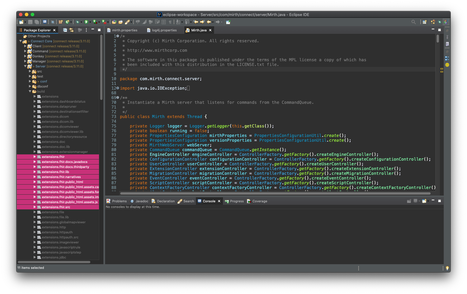
Task: Click the editor vertical scrollbar thumb
Action: point(438,38)
